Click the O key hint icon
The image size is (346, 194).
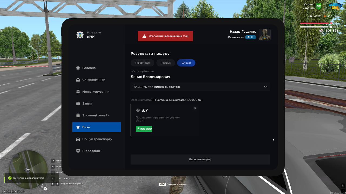[53, 161]
